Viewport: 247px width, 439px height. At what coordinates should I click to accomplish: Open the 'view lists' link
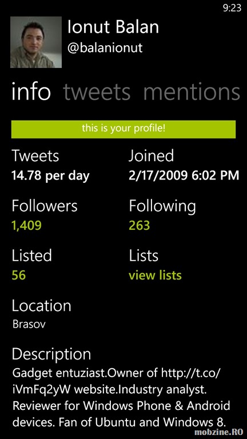click(155, 275)
